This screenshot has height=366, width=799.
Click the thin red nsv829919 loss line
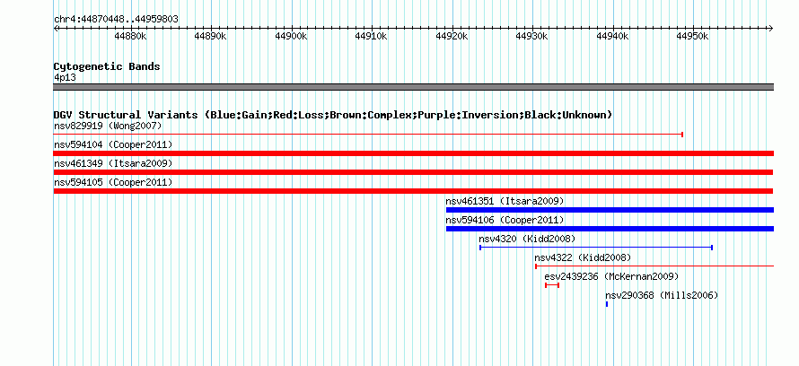(x=368, y=135)
